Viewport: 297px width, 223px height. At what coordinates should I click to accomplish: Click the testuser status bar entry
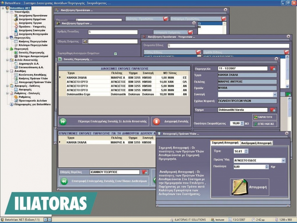218,220
